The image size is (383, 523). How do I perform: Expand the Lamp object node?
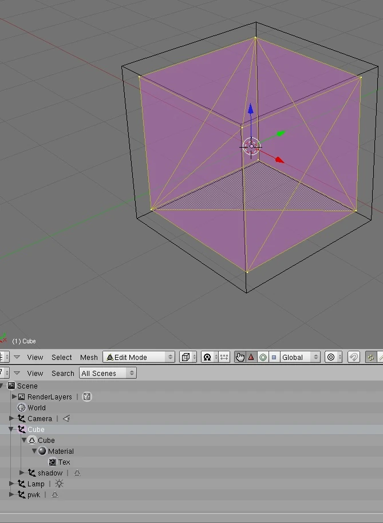[x=11, y=484]
